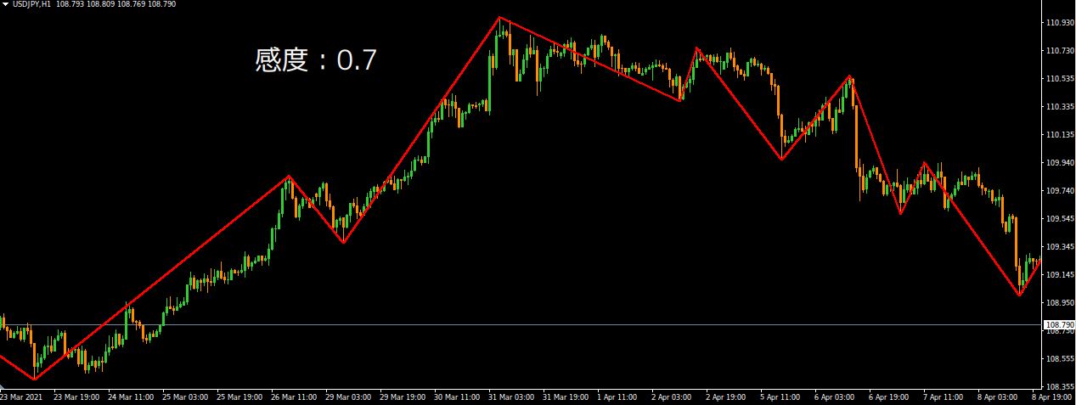
Task: Click the 109.940 price axis label
Action: [x=1060, y=163]
